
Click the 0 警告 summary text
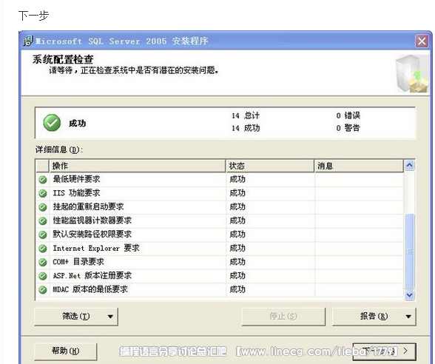pos(348,128)
